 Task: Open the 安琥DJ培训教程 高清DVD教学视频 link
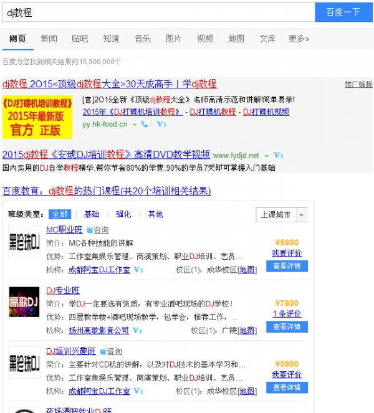tap(106, 154)
